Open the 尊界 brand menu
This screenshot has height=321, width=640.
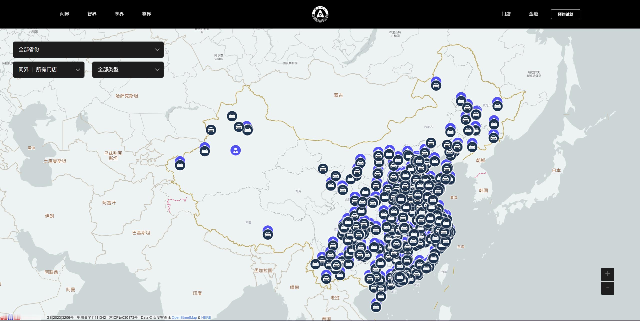click(x=146, y=14)
